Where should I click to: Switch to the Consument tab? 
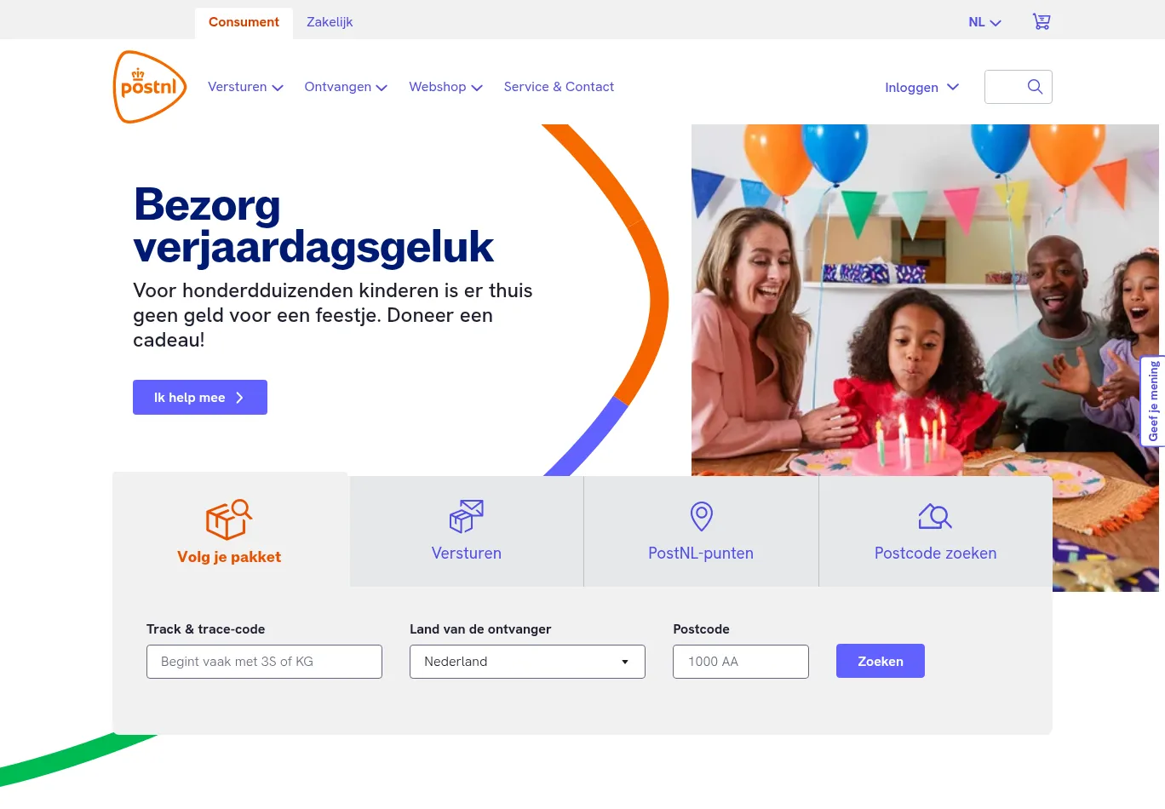coord(244,23)
